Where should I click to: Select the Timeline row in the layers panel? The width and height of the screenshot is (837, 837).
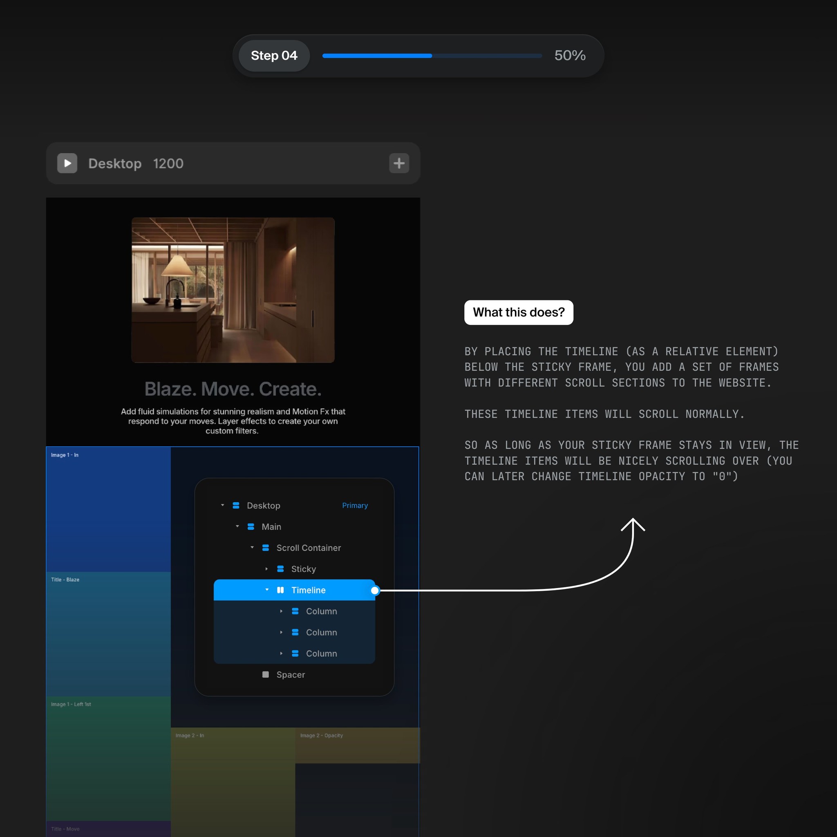[x=308, y=590]
